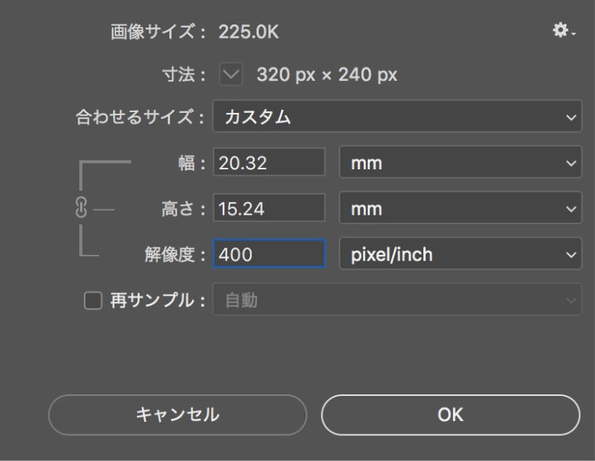Image resolution: width=595 pixels, height=461 pixels.
Task: Click the キャンセル button
Action: pyautogui.click(x=178, y=415)
